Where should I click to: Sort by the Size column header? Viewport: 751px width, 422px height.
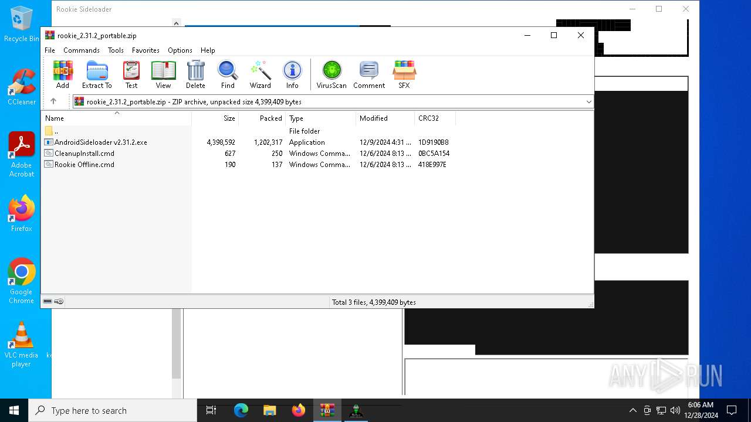pos(215,118)
